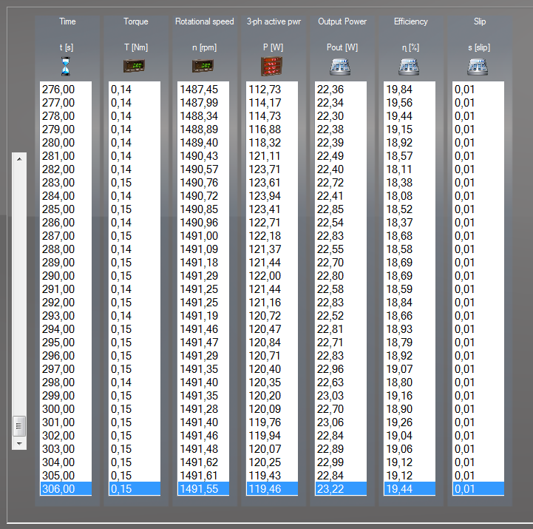Image resolution: width=533 pixels, height=529 pixels.
Task: Click the hourglass icon under Time
Action: pyautogui.click(x=66, y=67)
